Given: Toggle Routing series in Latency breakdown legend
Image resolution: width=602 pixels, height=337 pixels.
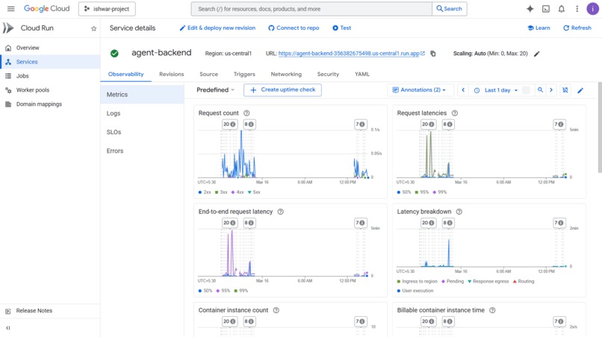Looking at the screenshot, I should (524, 281).
